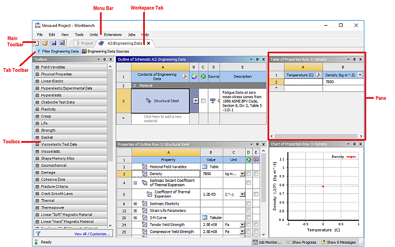395x247 pixels.
Task: Open the File menu
Action: coord(40,35)
